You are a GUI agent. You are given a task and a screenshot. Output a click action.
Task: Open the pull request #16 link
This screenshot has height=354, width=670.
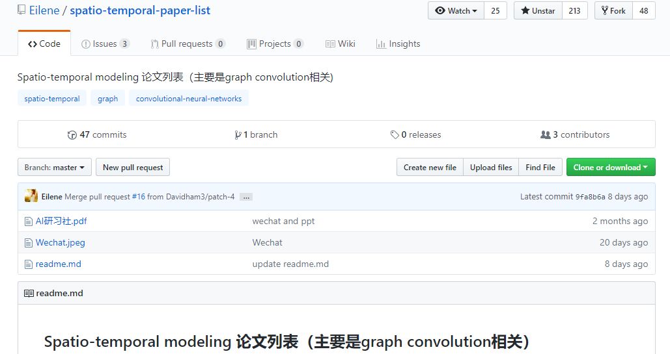pyautogui.click(x=139, y=197)
